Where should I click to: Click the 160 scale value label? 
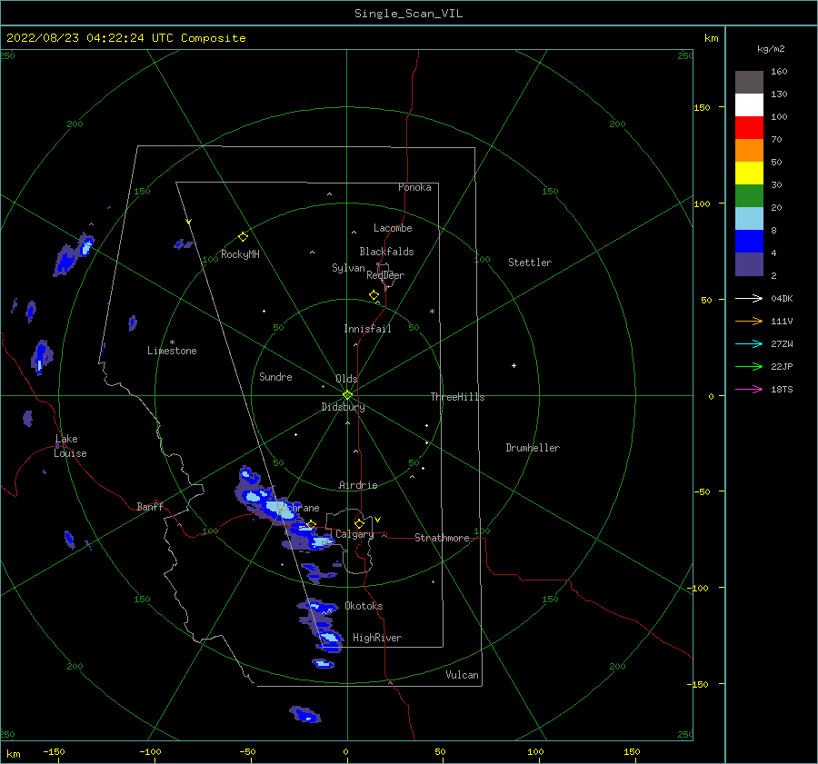tap(779, 72)
